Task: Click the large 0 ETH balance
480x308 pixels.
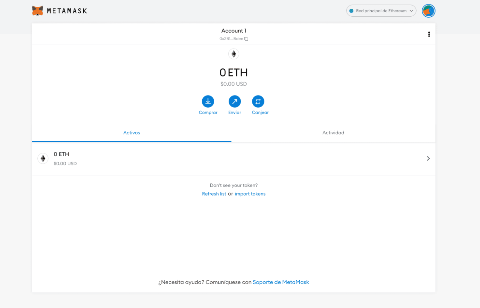Action: click(x=234, y=73)
